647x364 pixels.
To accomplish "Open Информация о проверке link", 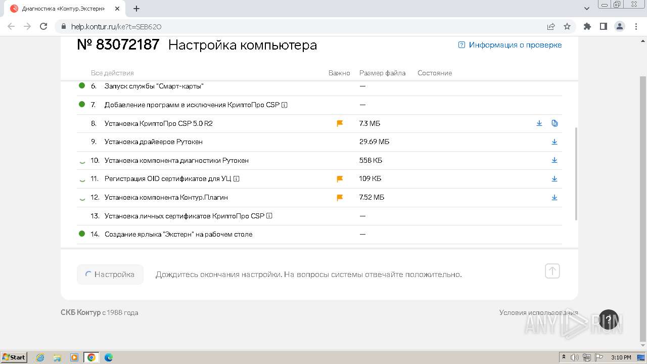I will (510, 45).
